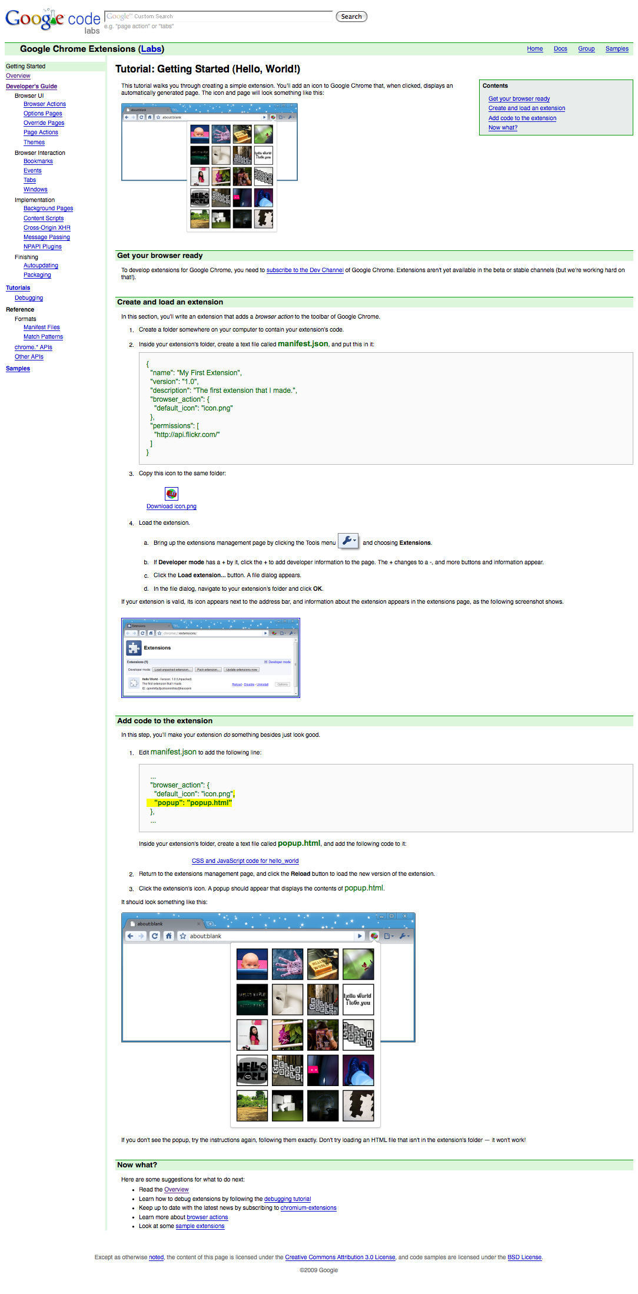Open Tutorials sidebar link

pyautogui.click(x=18, y=288)
